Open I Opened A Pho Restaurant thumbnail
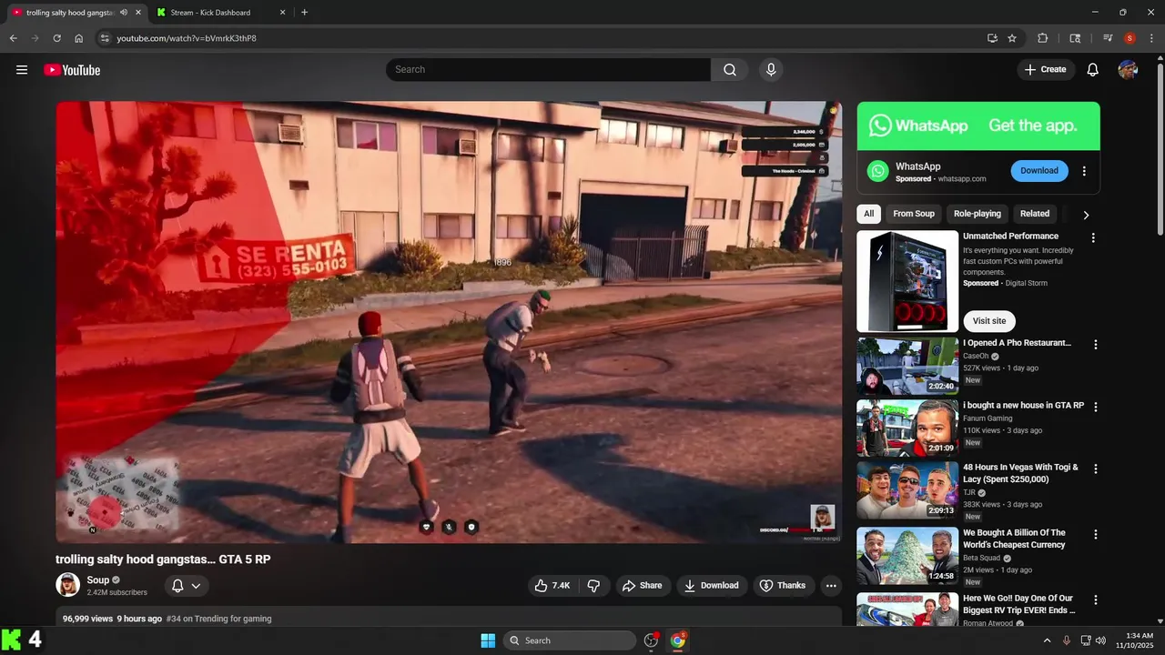This screenshot has width=1165, height=655. click(907, 366)
